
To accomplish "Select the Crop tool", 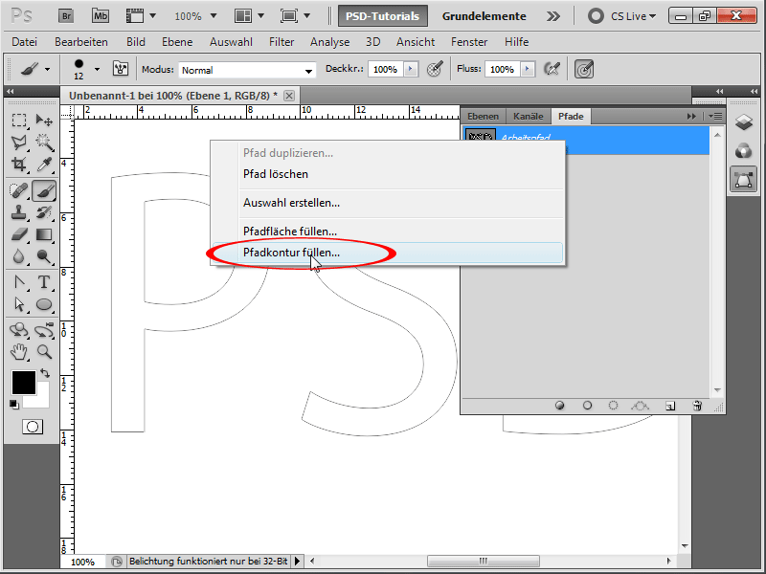I will 19,165.
